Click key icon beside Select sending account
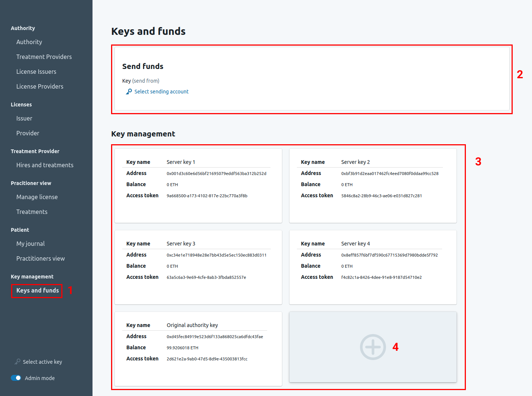Image resolution: width=532 pixels, height=396 pixels. pos(129,92)
